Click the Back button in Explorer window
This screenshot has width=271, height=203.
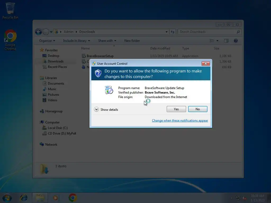38,32
